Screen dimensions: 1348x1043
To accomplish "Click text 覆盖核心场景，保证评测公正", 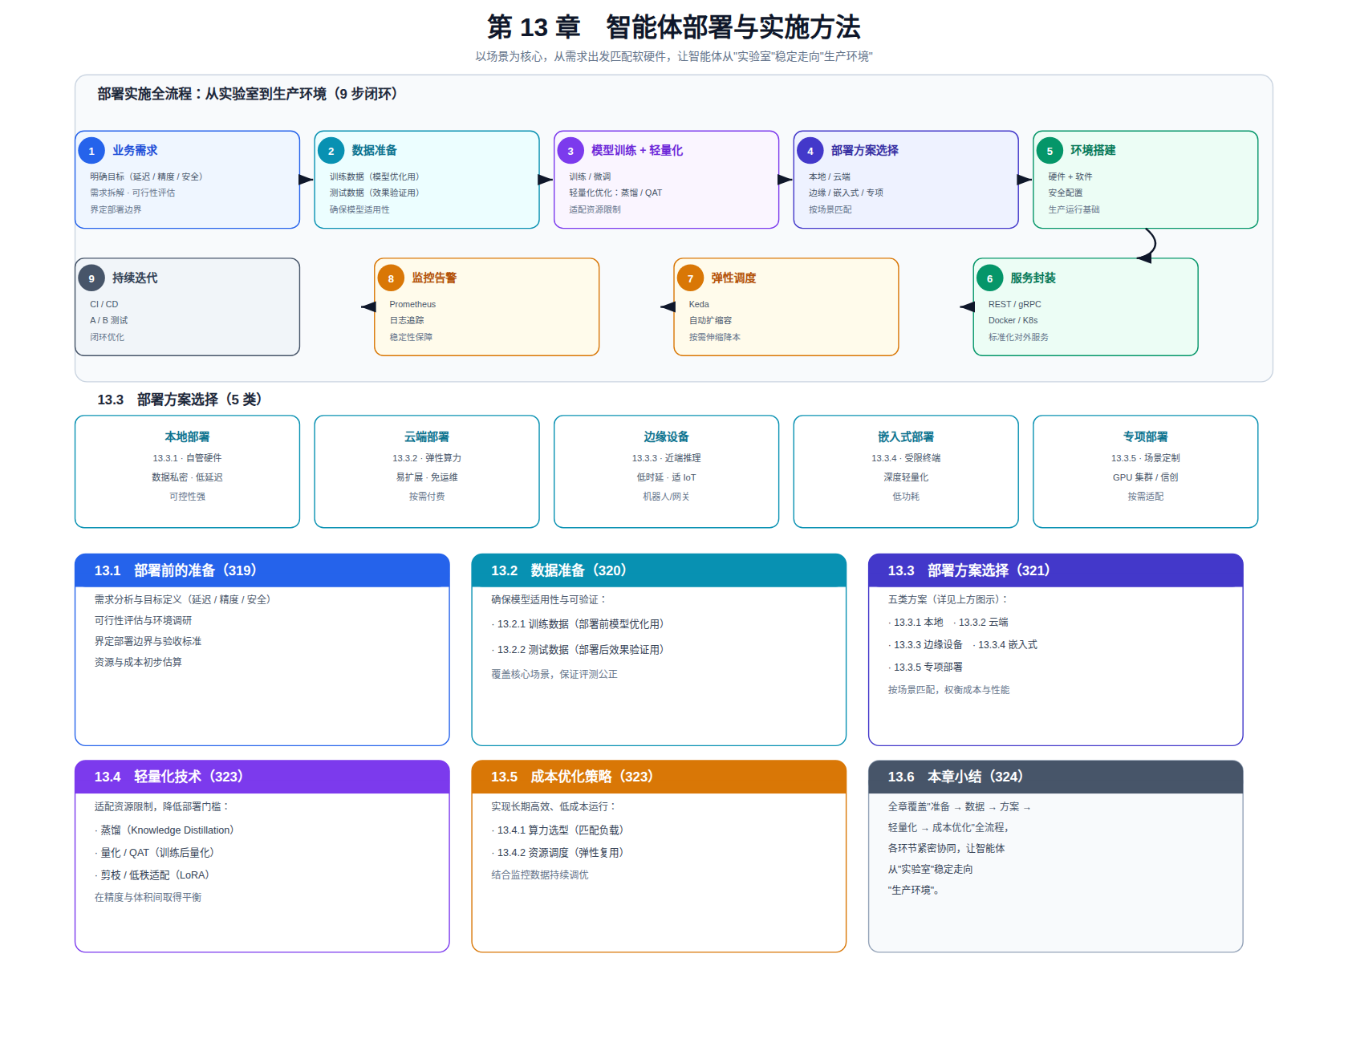I will coord(554,674).
